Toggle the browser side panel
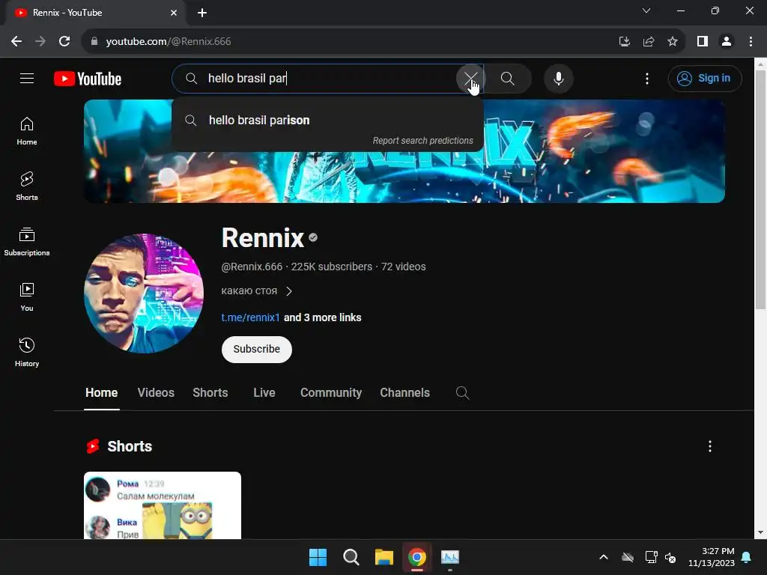 (x=703, y=42)
